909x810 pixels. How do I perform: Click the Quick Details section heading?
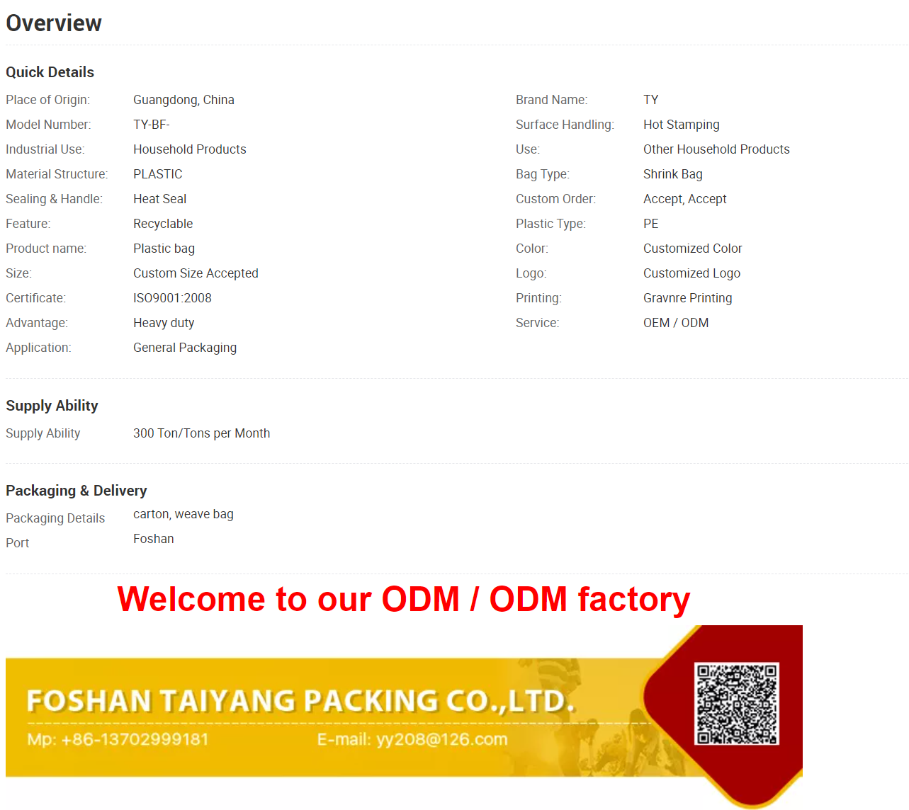click(50, 72)
